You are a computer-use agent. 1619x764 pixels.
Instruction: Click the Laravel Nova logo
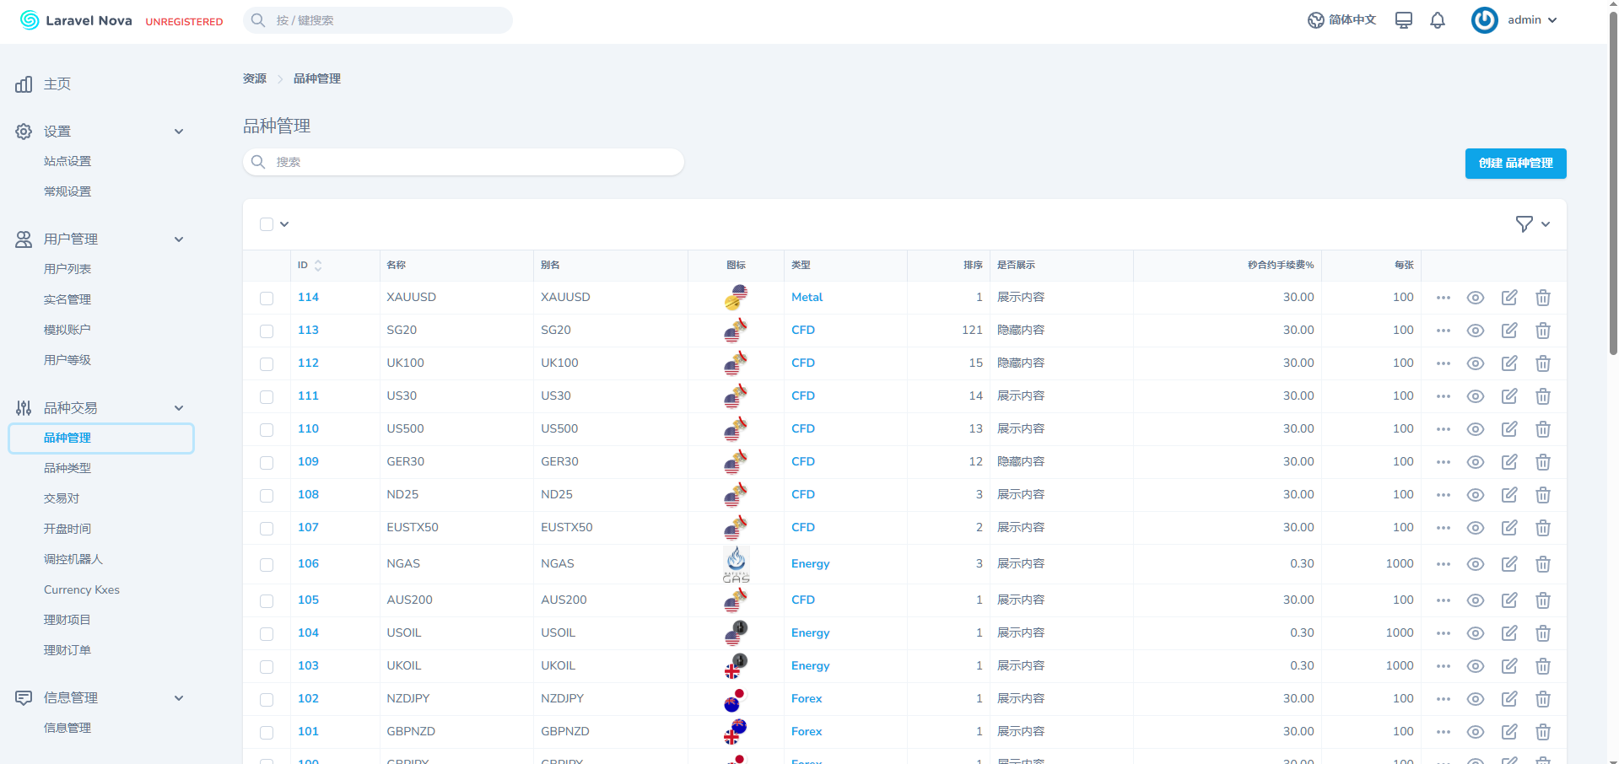(76, 20)
